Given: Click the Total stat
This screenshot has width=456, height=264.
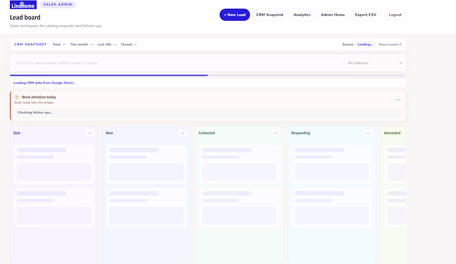Looking at the screenshot, I should [x=59, y=44].
